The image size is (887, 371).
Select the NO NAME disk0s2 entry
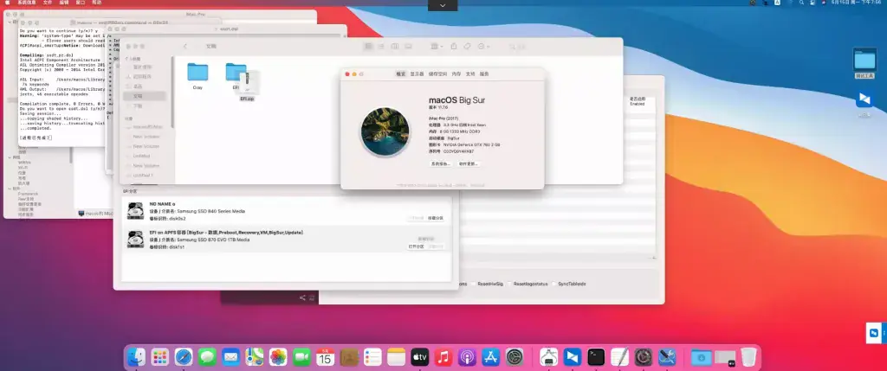coord(286,211)
